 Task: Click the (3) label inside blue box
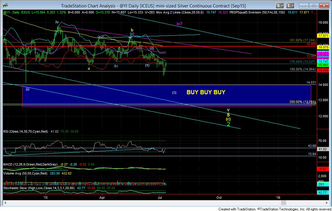[174, 92]
